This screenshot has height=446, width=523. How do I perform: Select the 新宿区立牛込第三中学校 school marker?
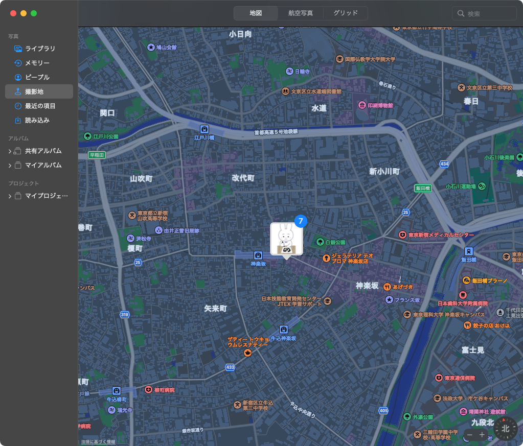237,405
